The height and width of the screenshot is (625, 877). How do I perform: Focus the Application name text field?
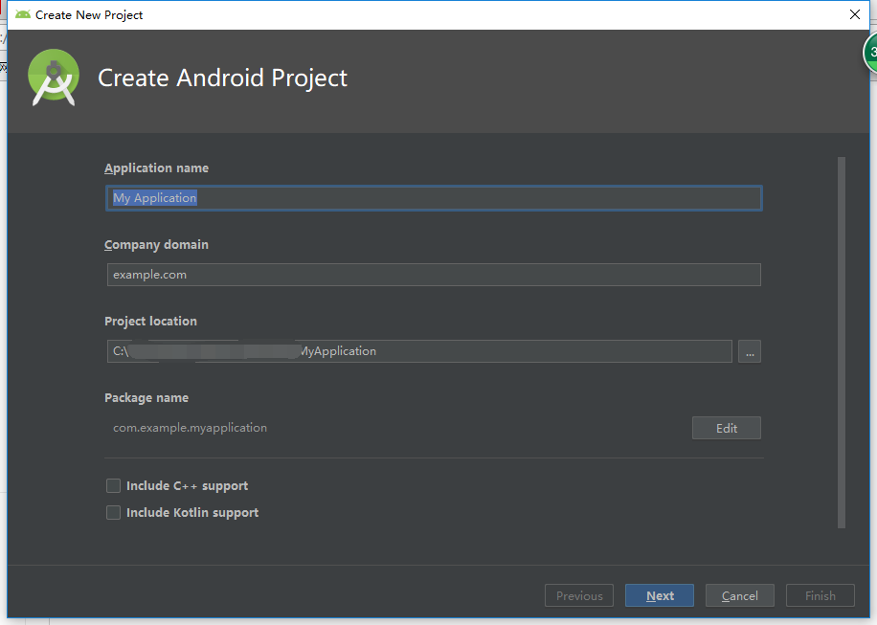(x=434, y=198)
